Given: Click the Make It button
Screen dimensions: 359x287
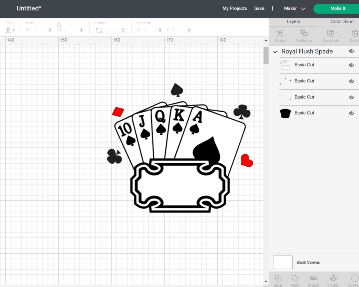Looking at the screenshot, I should coord(338,8).
